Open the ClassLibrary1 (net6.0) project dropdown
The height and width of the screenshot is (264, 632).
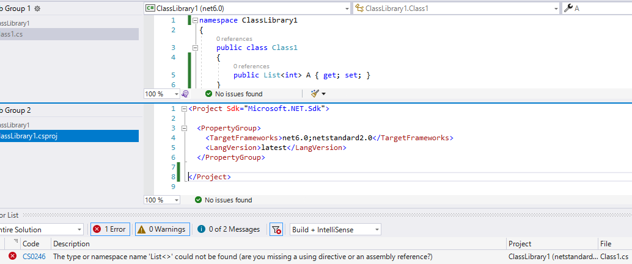(x=248, y=9)
